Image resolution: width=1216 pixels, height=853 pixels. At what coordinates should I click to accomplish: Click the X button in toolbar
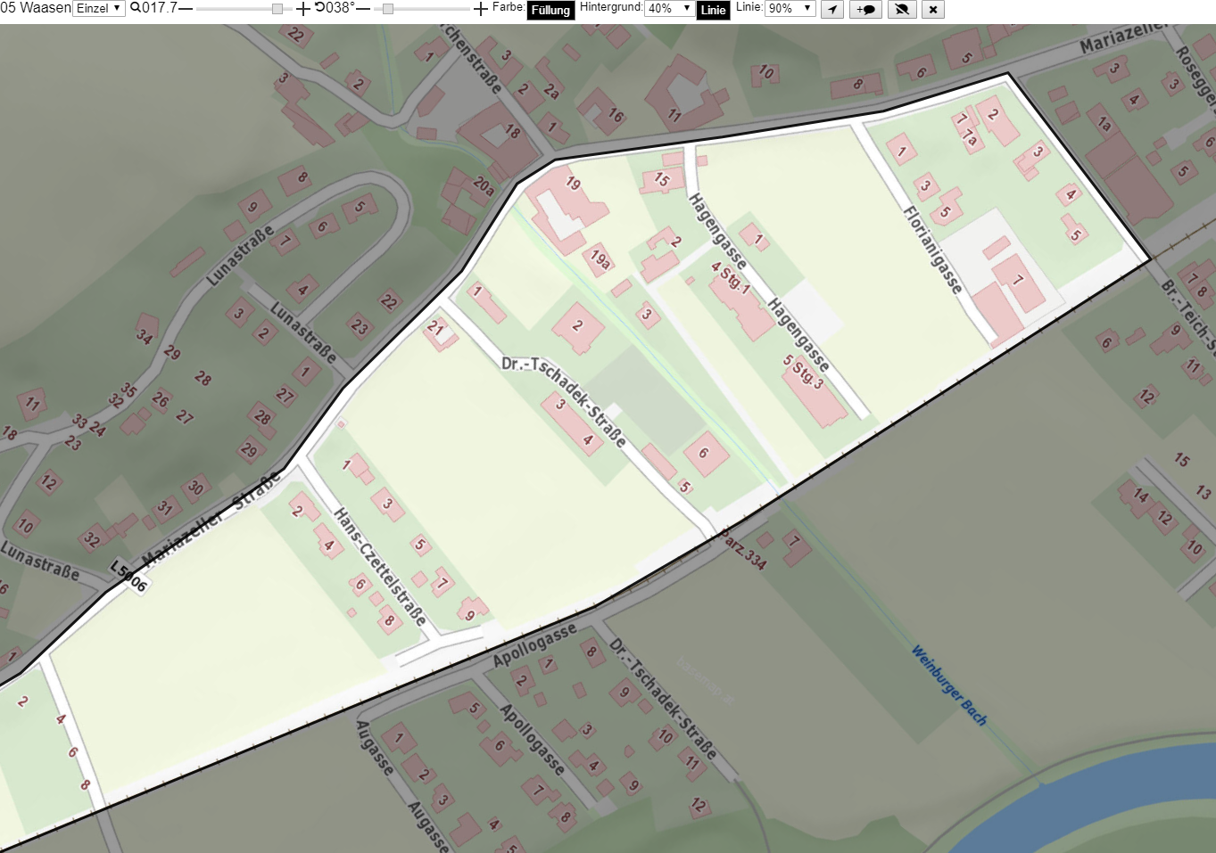click(933, 9)
